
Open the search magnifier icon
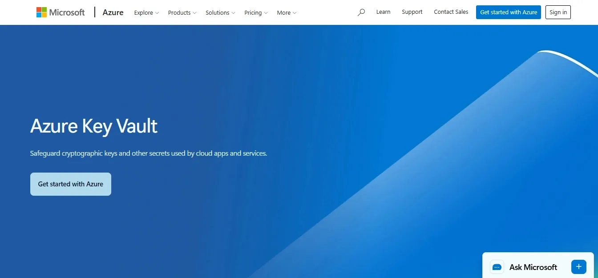tap(361, 12)
